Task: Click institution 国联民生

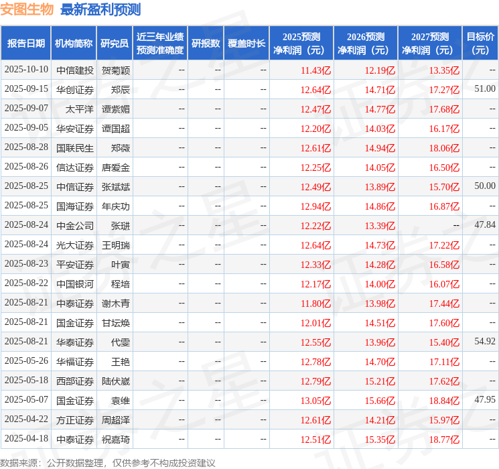Action: 75,148
